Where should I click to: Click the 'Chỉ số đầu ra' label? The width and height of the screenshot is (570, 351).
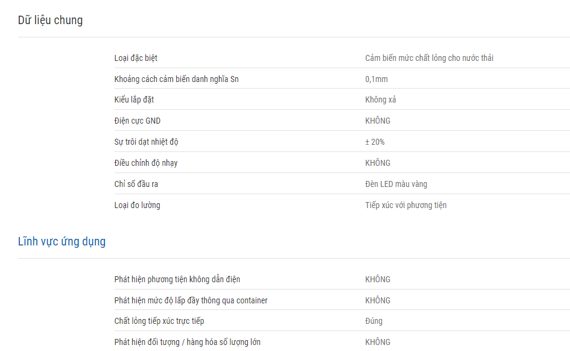[x=136, y=184]
